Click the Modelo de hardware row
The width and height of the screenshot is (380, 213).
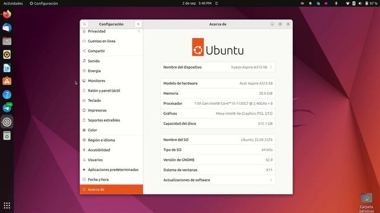pyautogui.click(x=218, y=83)
